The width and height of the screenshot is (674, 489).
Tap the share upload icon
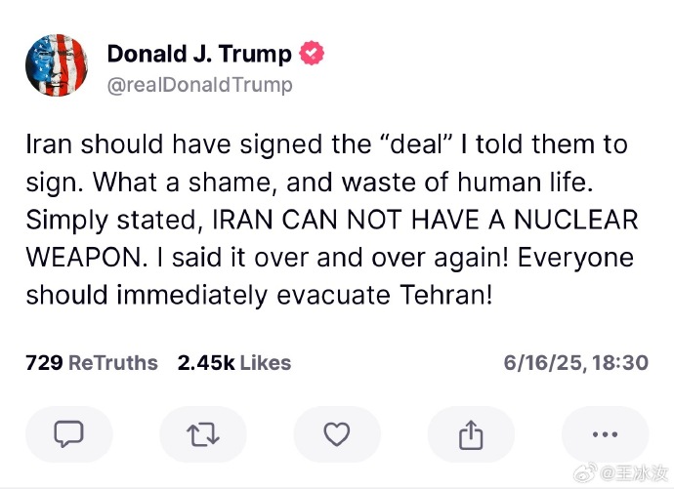(471, 433)
